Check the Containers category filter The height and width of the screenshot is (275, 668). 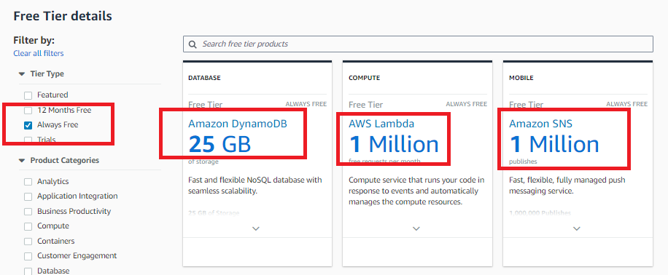28,242
